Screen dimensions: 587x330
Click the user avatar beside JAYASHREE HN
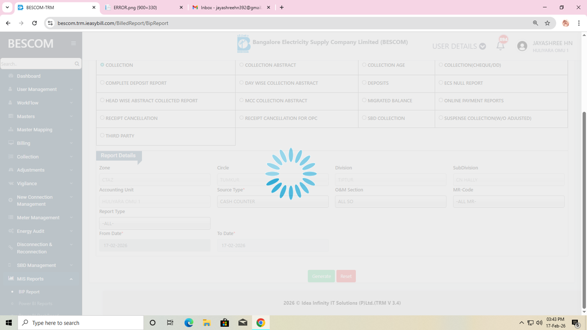point(522,46)
